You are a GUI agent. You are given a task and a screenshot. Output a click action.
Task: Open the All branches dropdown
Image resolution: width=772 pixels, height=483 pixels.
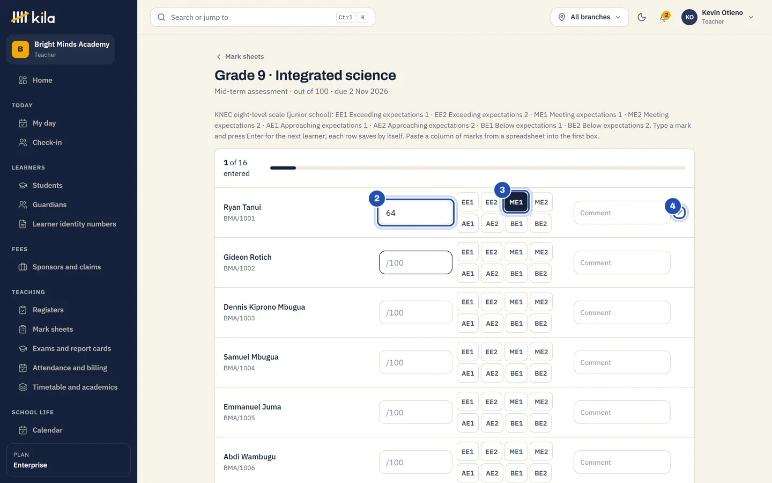point(589,17)
